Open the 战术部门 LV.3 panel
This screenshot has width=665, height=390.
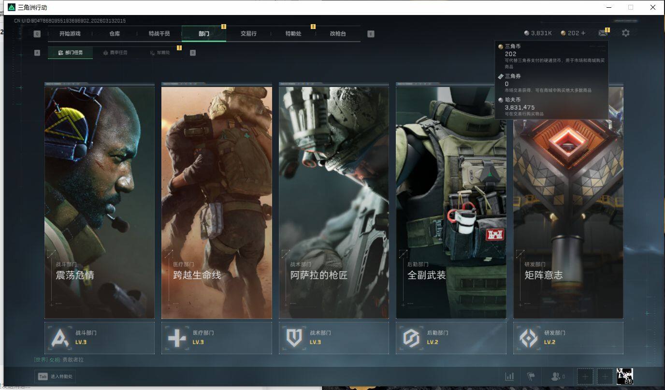334,338
